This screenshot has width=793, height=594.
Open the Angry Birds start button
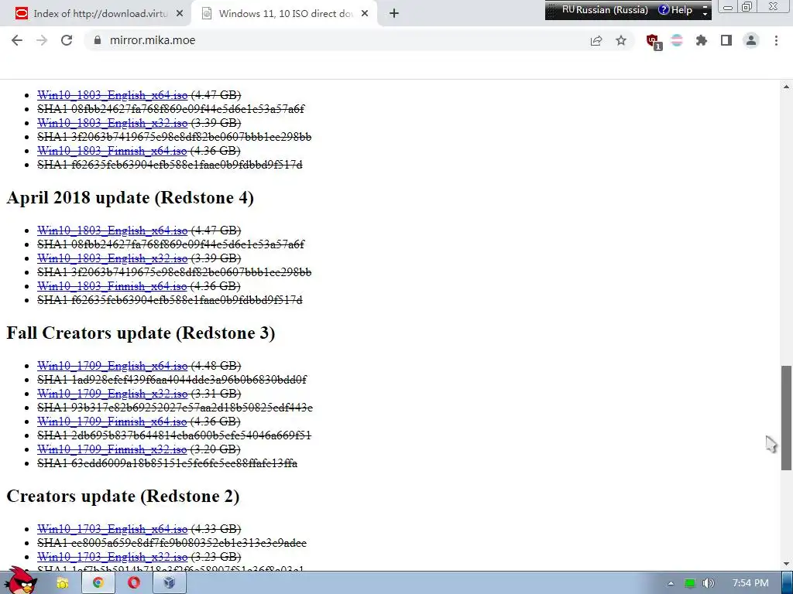(x=20, y=581)
